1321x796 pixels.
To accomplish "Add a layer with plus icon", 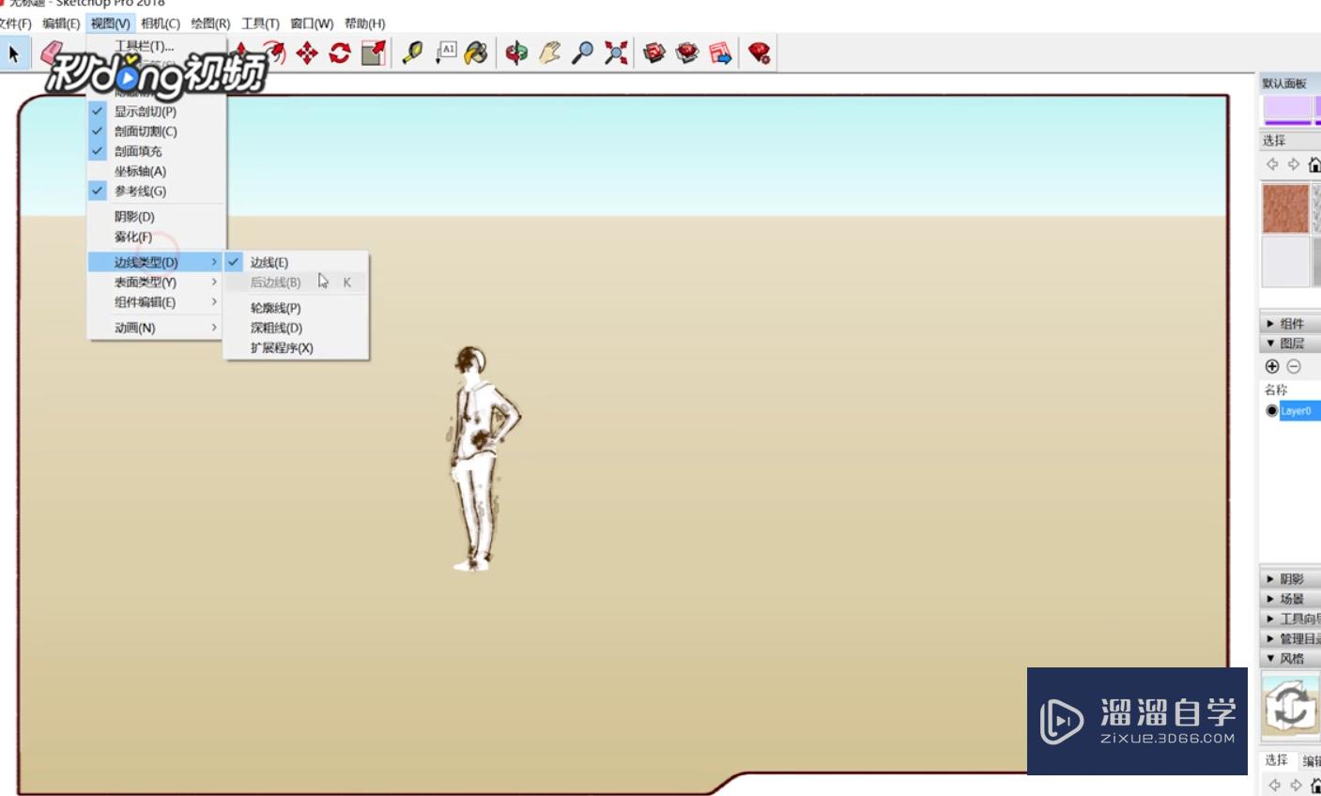I will coord(1272,366).
